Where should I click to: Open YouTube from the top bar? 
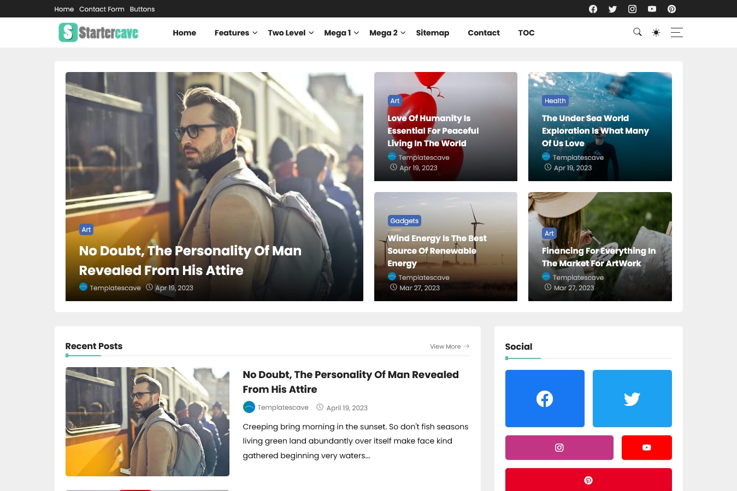point(652,9)
